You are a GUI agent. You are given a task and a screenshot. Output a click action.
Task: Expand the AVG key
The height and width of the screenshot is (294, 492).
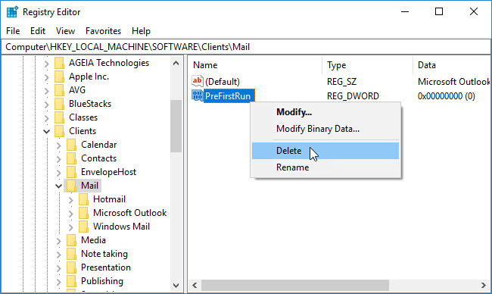point(46,91)
